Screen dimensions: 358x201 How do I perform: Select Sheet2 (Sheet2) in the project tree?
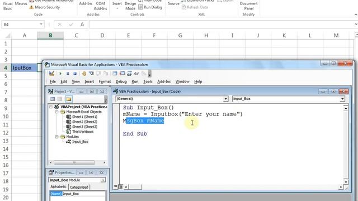[82, 122]
